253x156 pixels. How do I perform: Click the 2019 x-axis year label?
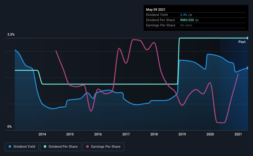(182, 134)
